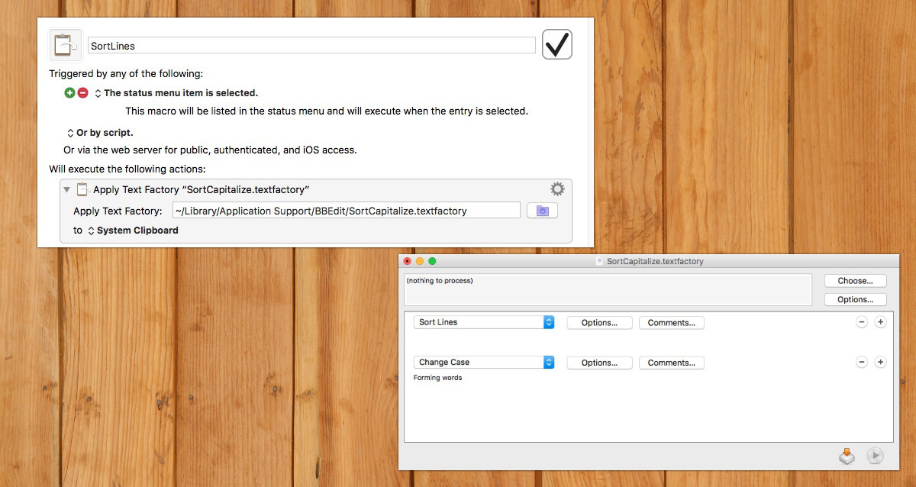Click the SortCapitalize.textfactory document proxy icon
This screenshot has height=487, width=916.
click(599, 261)
